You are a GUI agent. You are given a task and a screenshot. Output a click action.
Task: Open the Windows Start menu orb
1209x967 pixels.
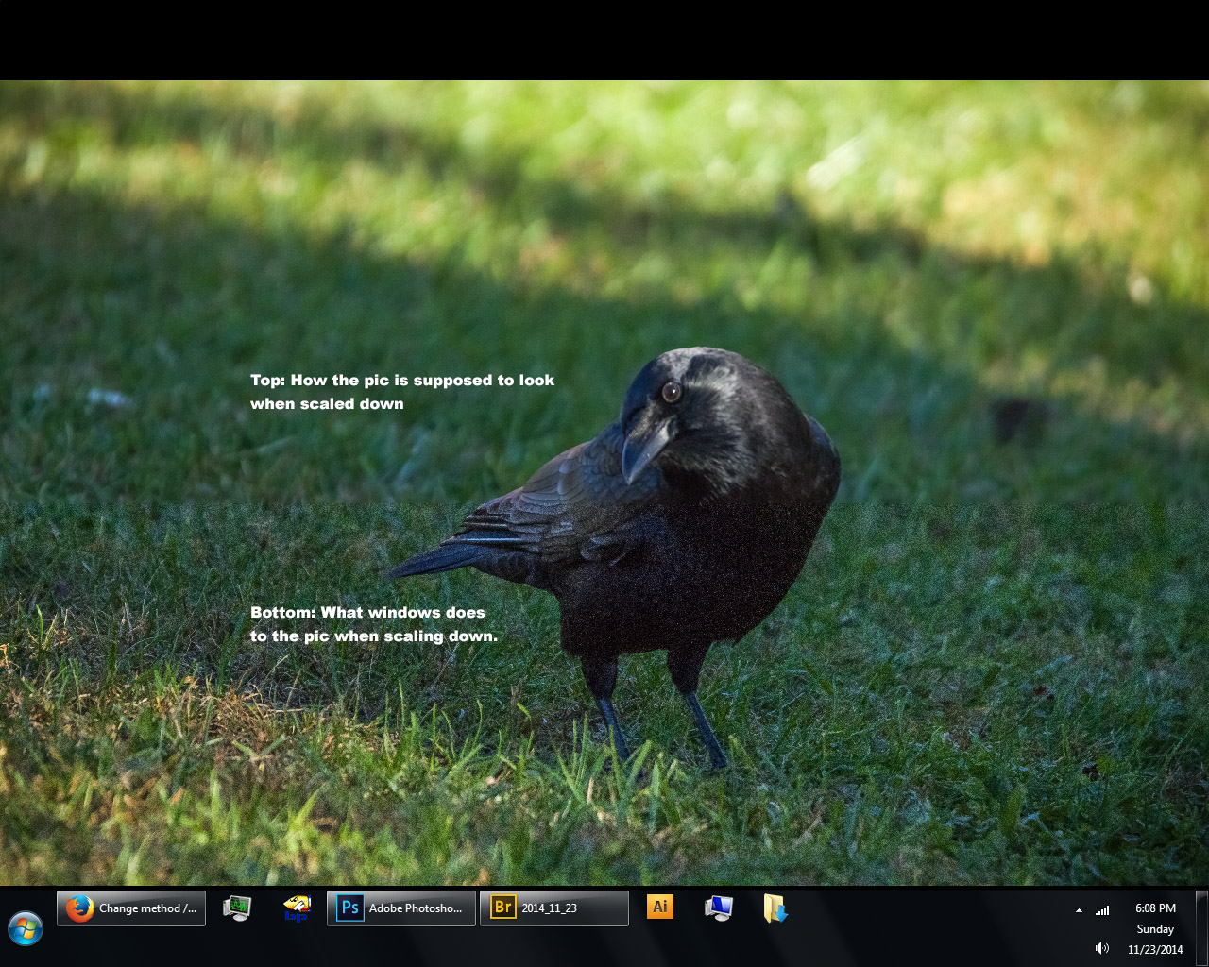click(x=26, y=928)
